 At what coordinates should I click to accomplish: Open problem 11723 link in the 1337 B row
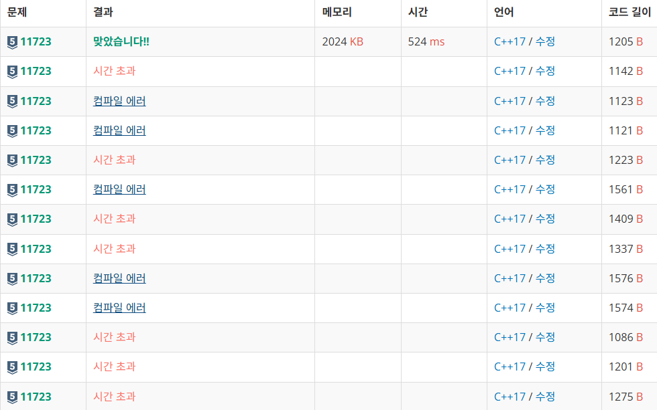point(36,249)
